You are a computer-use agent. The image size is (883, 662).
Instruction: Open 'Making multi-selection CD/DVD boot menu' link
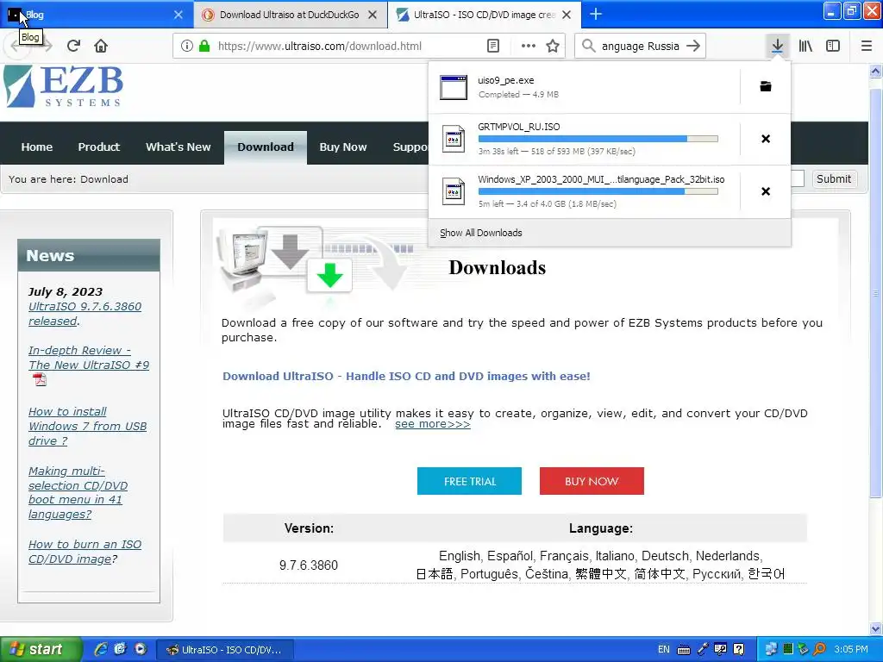78,492
